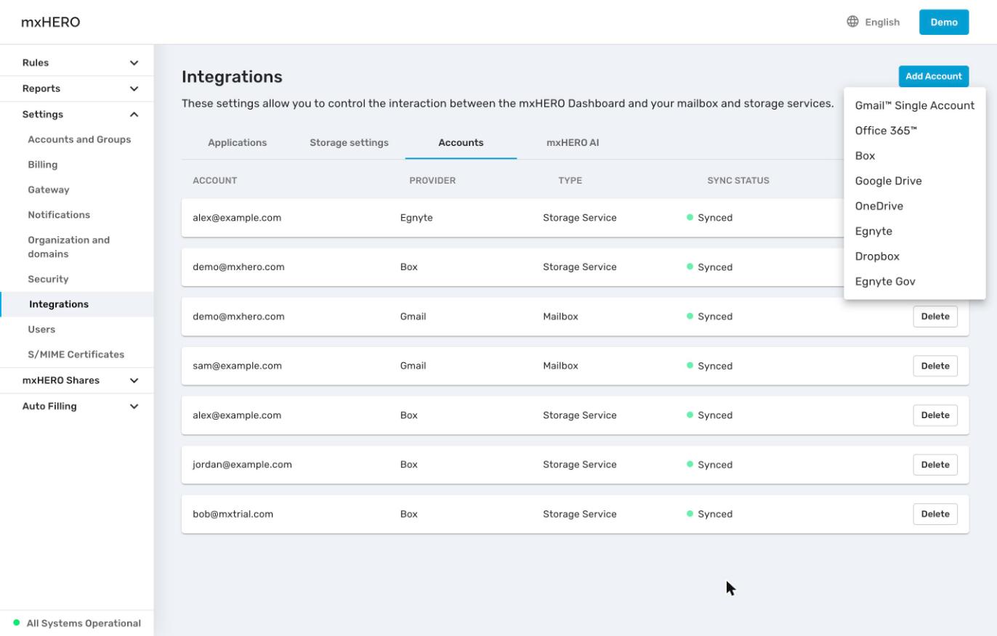Choose Office 365 from the dropdown
Screen dimensions: 997x636
(x=914, y=131)
